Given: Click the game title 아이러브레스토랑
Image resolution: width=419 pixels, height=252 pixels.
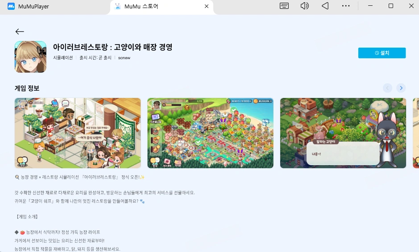Looking at the screenshot, I should [112, 47].
